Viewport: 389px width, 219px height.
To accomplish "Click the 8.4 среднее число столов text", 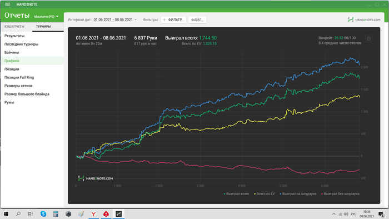I will tap(340, 43).
